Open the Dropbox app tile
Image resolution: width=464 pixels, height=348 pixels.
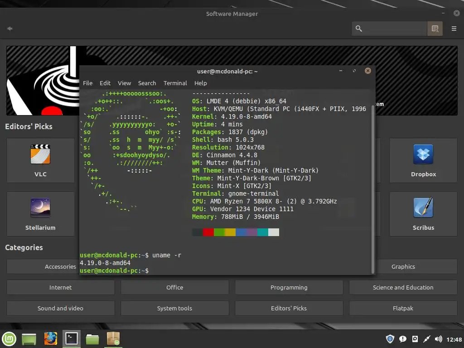tap(423, 160)
